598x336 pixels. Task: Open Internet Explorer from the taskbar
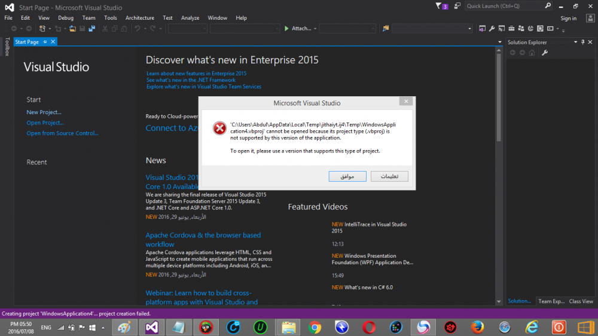point(532,327)
